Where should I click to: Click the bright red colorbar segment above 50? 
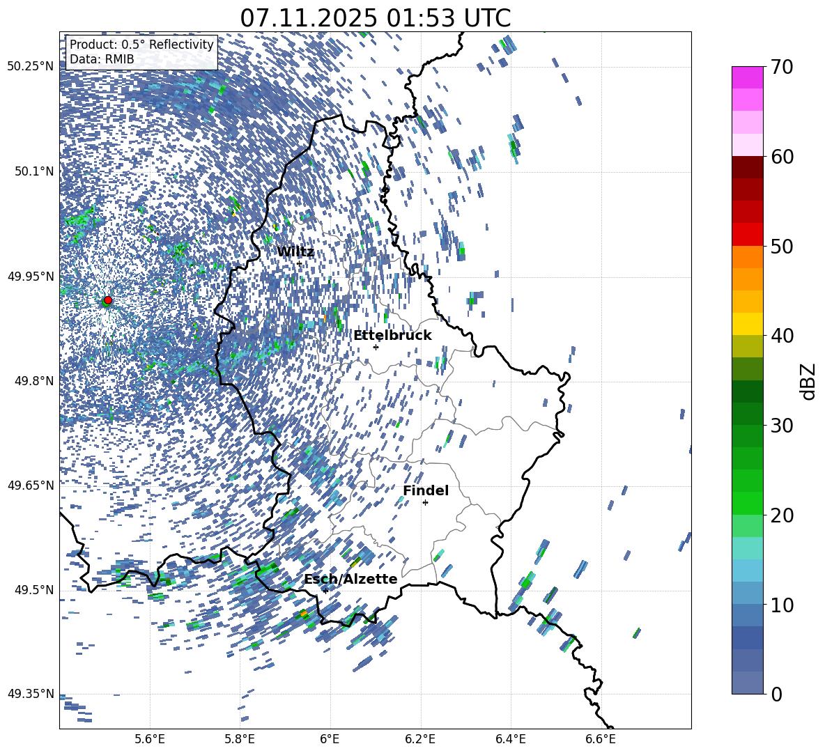point(747,235)
